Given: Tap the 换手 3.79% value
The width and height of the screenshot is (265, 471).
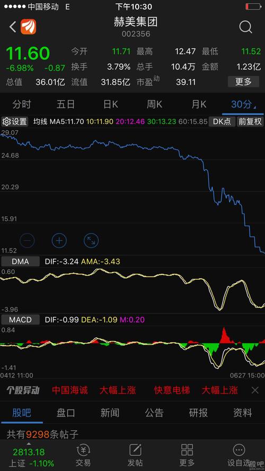Looking at the screenshot, I should click(x=119, y=67).
